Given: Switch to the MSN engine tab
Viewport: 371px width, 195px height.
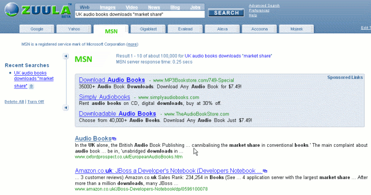Looking at the screenshot, I should click(111, 30).
